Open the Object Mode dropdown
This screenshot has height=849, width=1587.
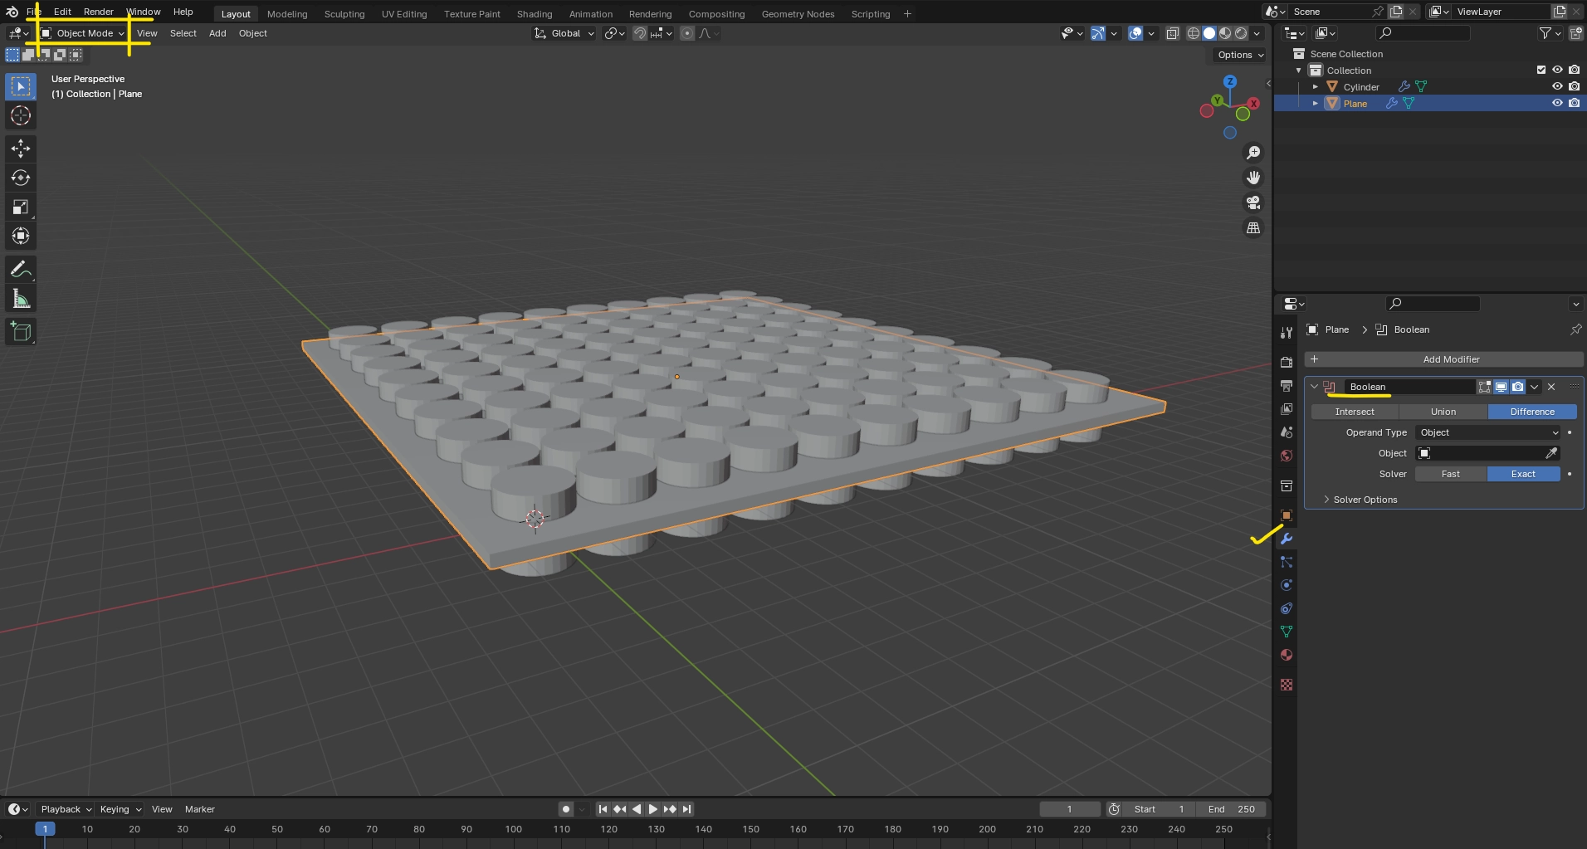(x=81, y=33)
